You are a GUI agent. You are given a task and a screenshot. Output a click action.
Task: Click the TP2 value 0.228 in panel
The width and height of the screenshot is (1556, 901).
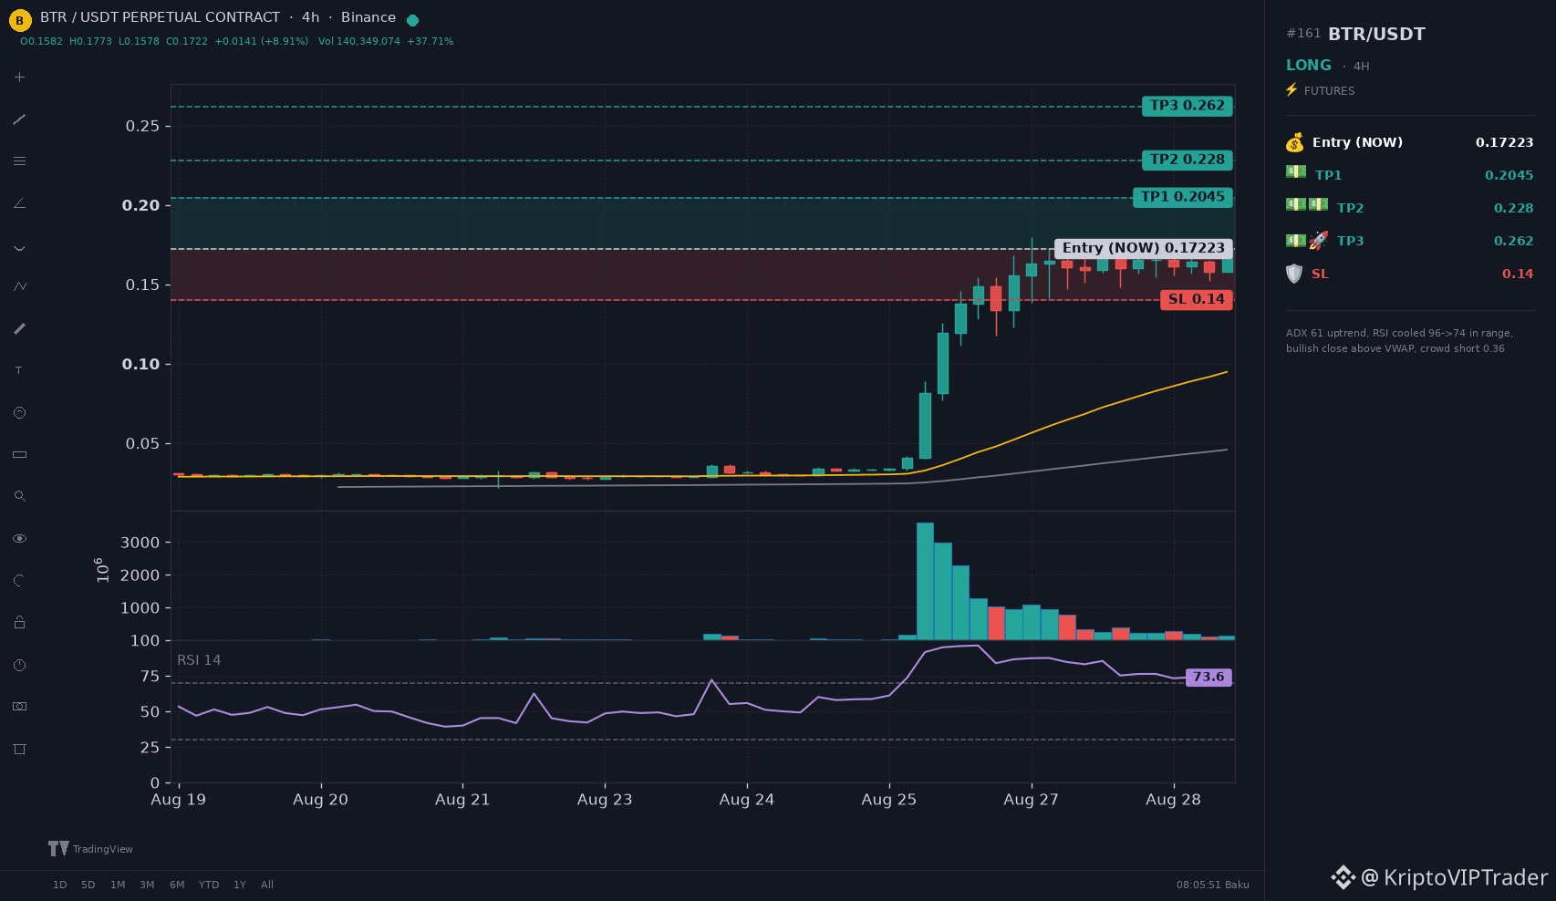[1514, 208]
